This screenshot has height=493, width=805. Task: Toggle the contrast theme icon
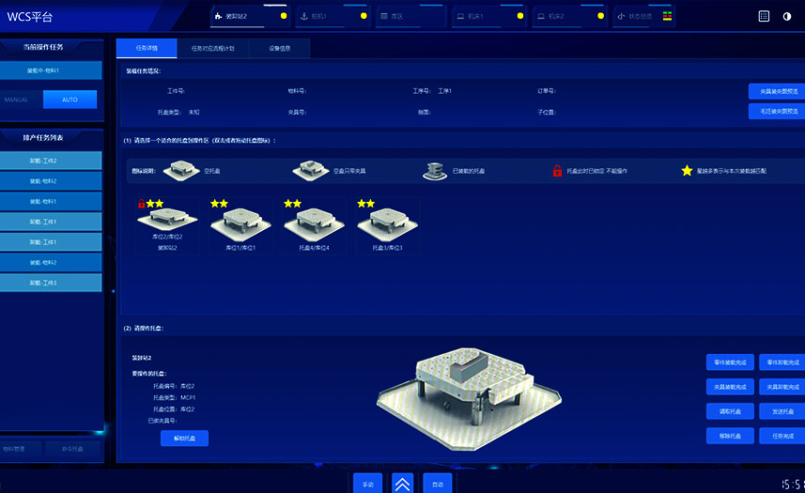[x=787, y=16]
